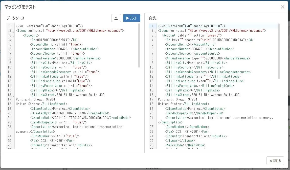Click the data source editor vertical scrollbar
The height and width of the screenshot is (170, 290).
pos(139,46)
